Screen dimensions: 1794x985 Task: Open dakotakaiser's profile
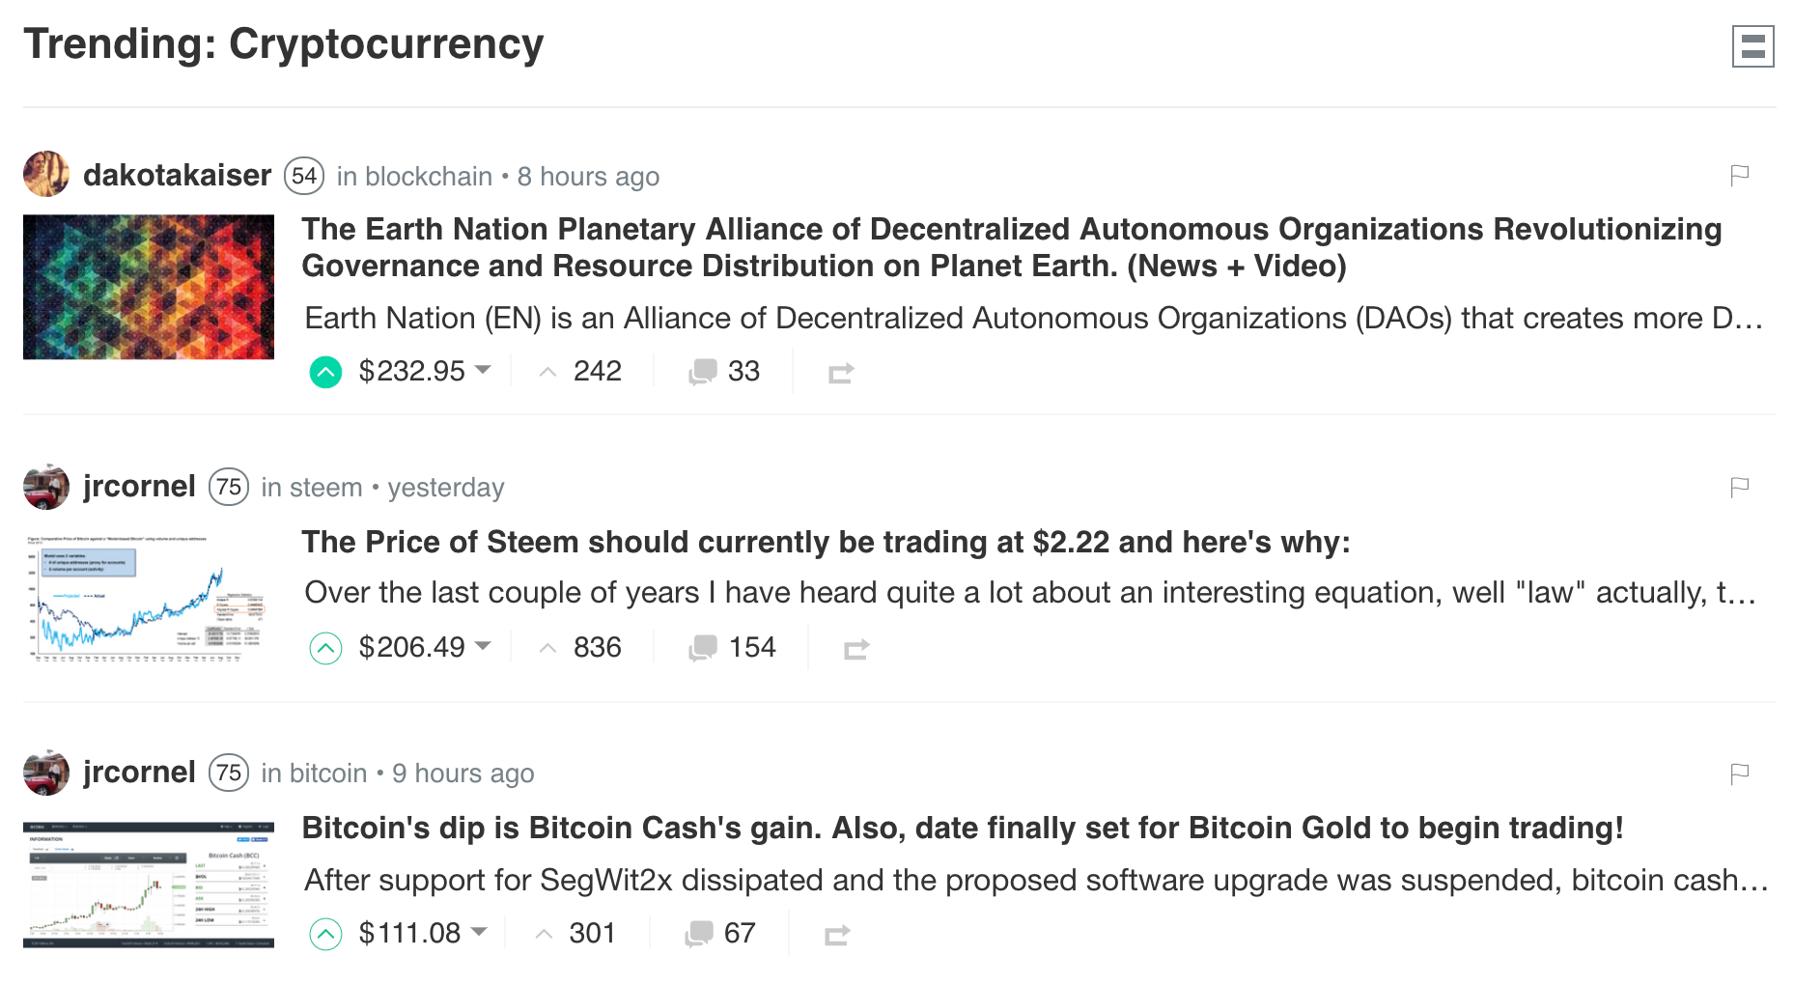177,176
